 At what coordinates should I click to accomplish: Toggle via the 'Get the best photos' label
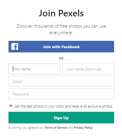tap(63, 106)
